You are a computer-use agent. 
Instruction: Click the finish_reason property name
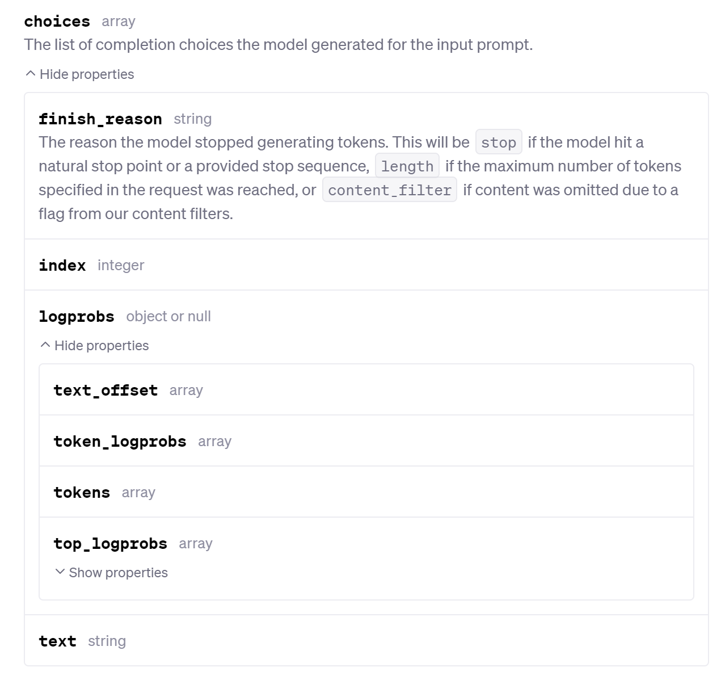(100, 119)
